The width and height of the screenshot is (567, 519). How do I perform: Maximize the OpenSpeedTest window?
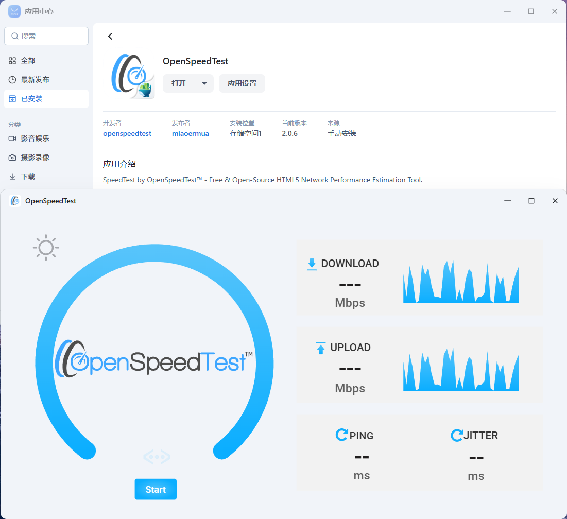(531, 201)
